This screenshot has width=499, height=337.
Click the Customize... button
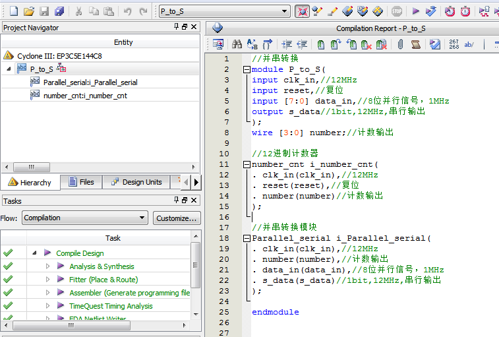(x=176, y=218)
